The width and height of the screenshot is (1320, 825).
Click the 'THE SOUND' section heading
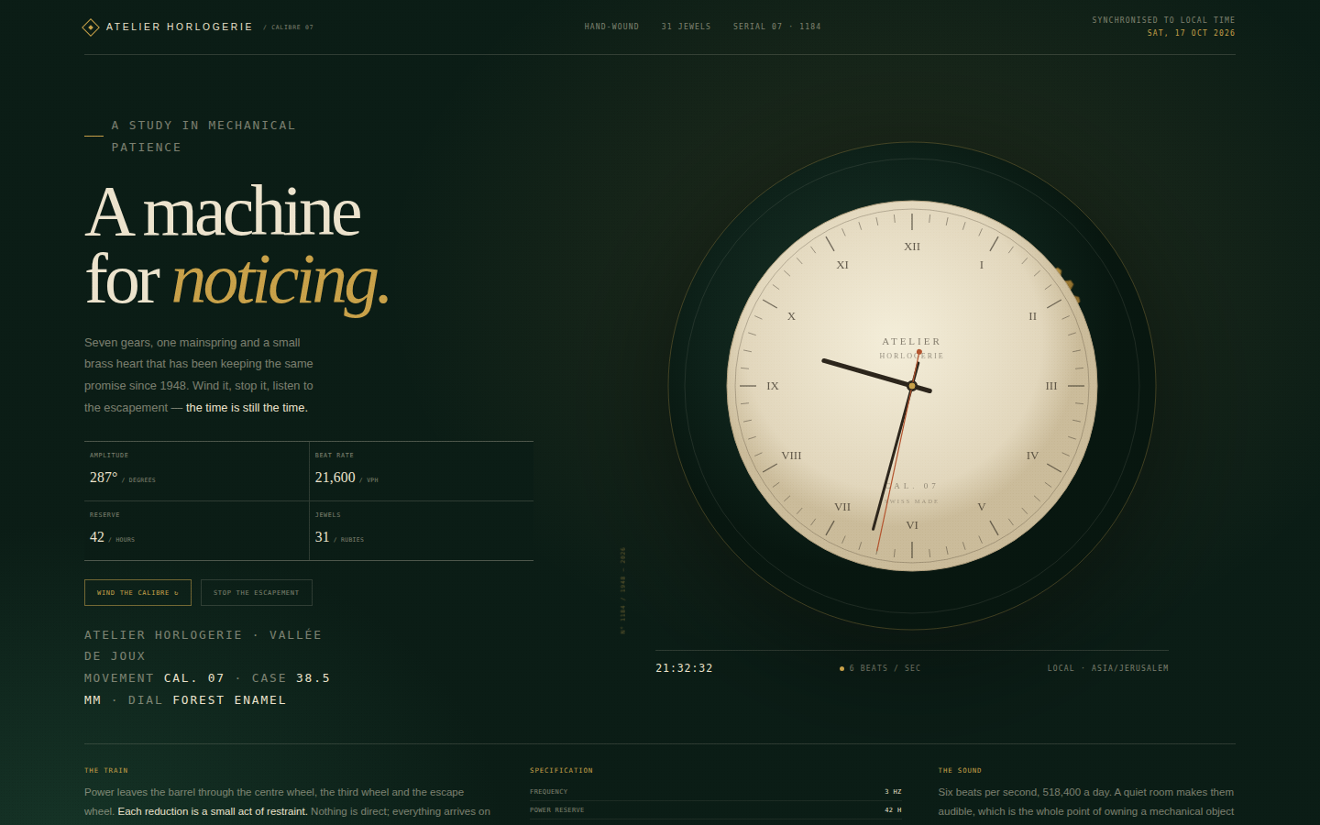960,771
